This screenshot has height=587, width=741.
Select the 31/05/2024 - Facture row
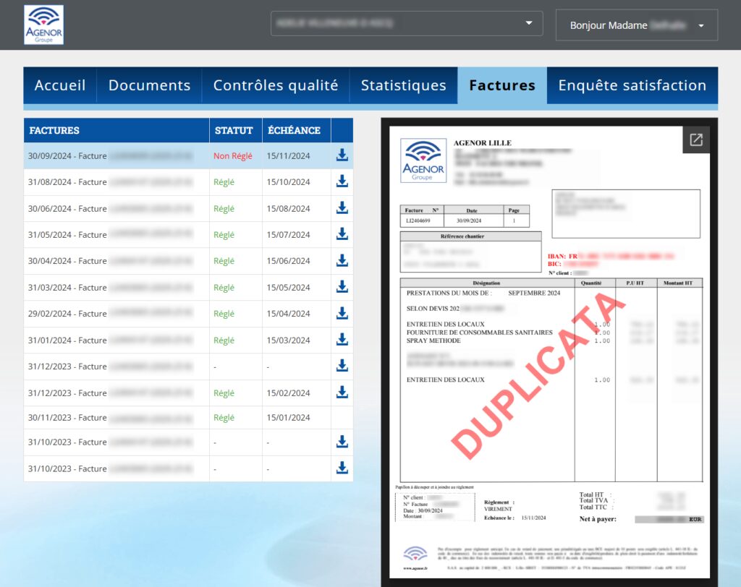click(188, 235)
